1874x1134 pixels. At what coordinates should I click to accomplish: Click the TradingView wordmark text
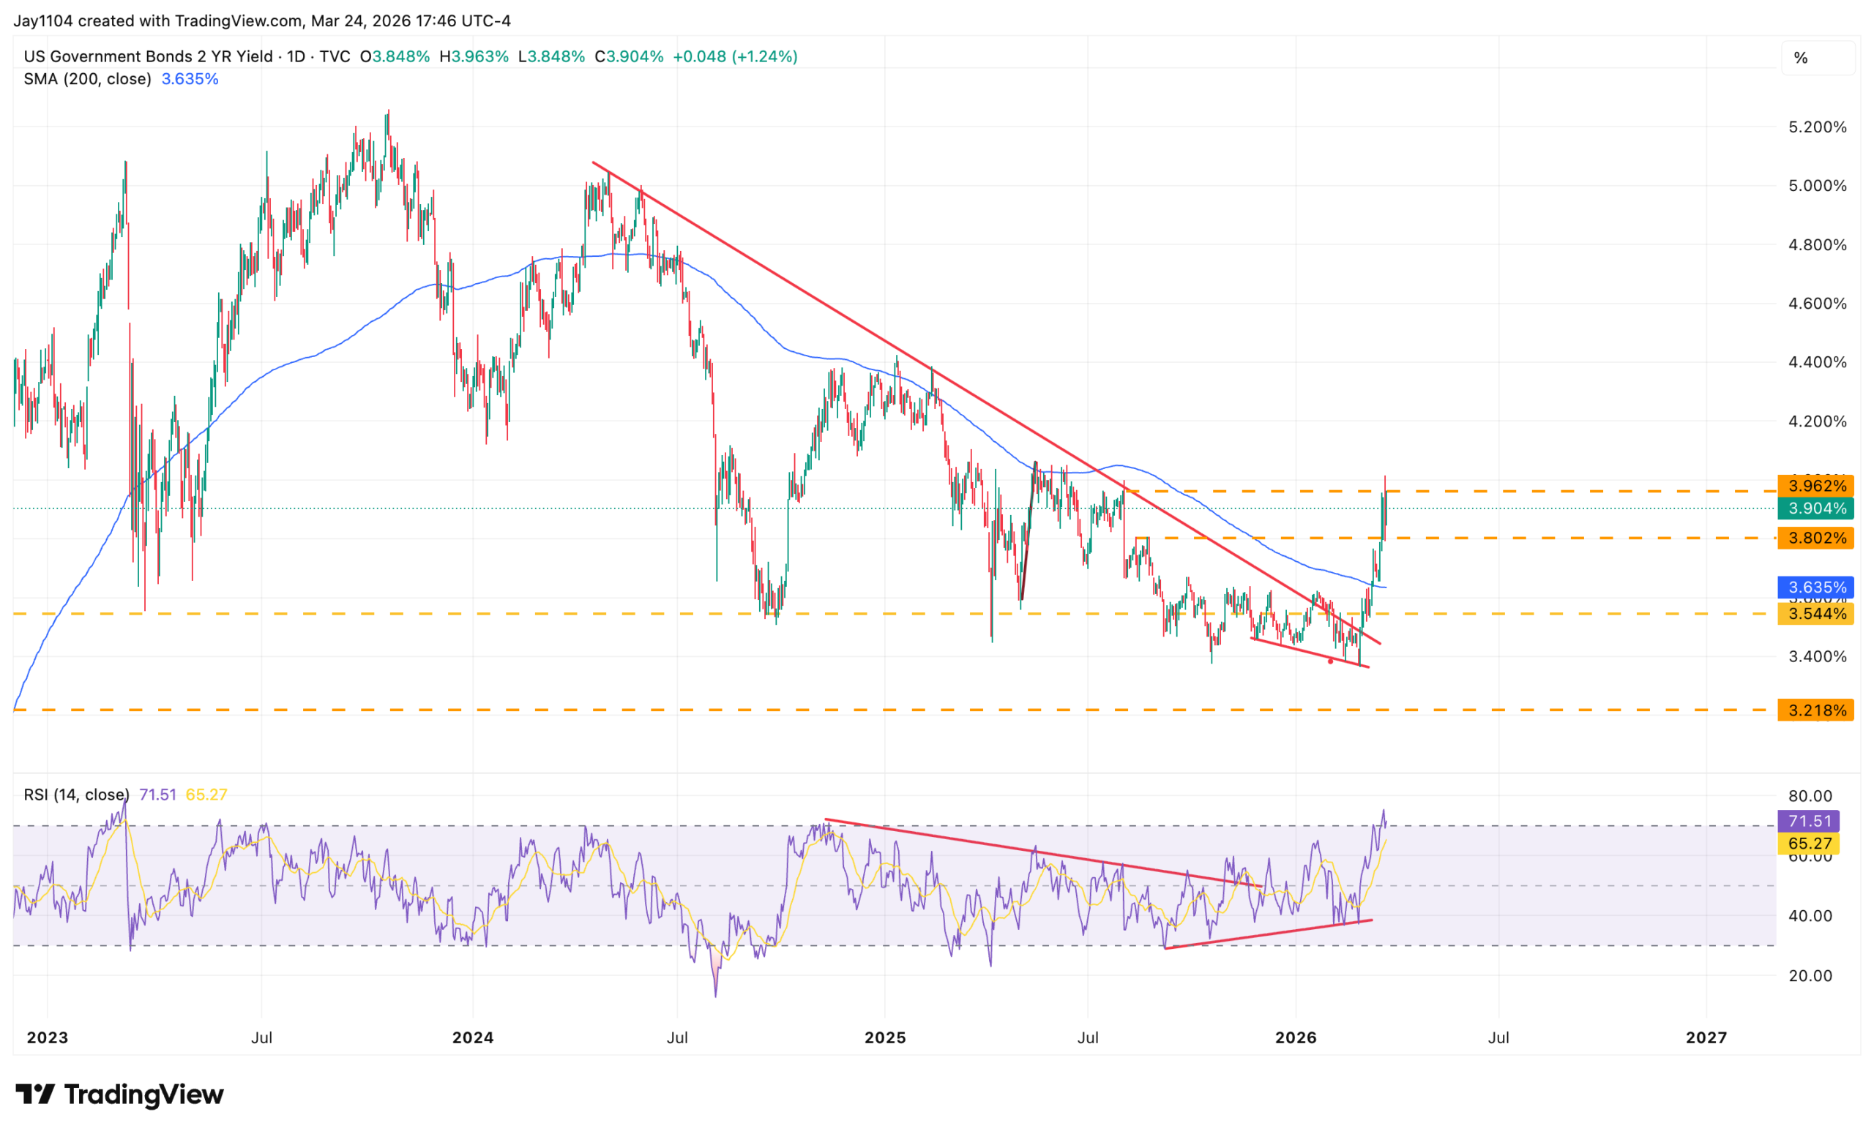(x=143, y=1094)
